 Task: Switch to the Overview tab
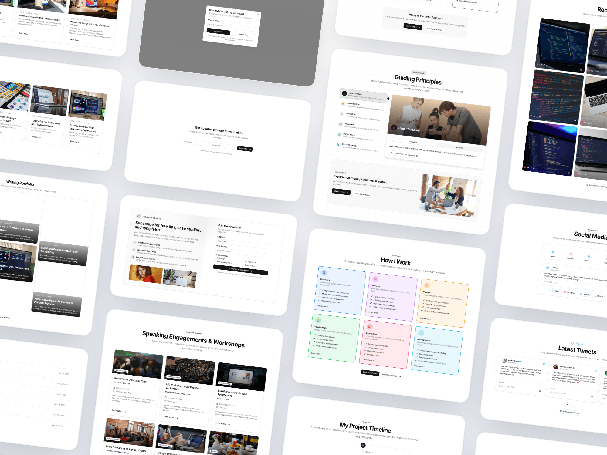[413, 142]
